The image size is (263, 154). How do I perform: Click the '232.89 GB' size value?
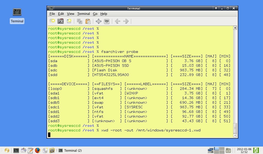pyautogui.click(x=190, y=75)
